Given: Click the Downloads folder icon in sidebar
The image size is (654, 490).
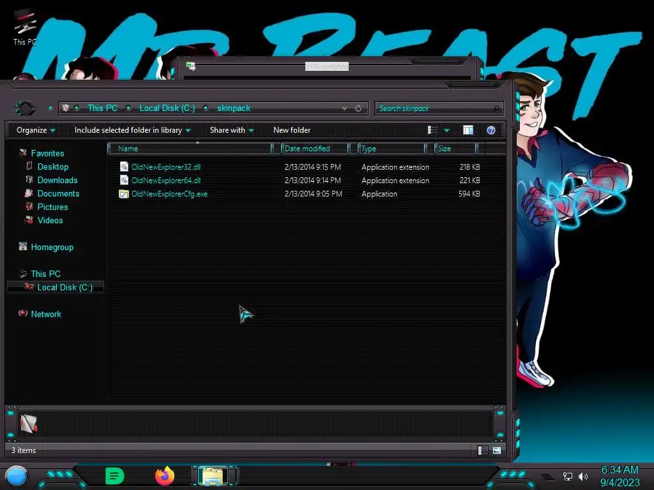Looking at the screenshot, I should pos(29,179).
